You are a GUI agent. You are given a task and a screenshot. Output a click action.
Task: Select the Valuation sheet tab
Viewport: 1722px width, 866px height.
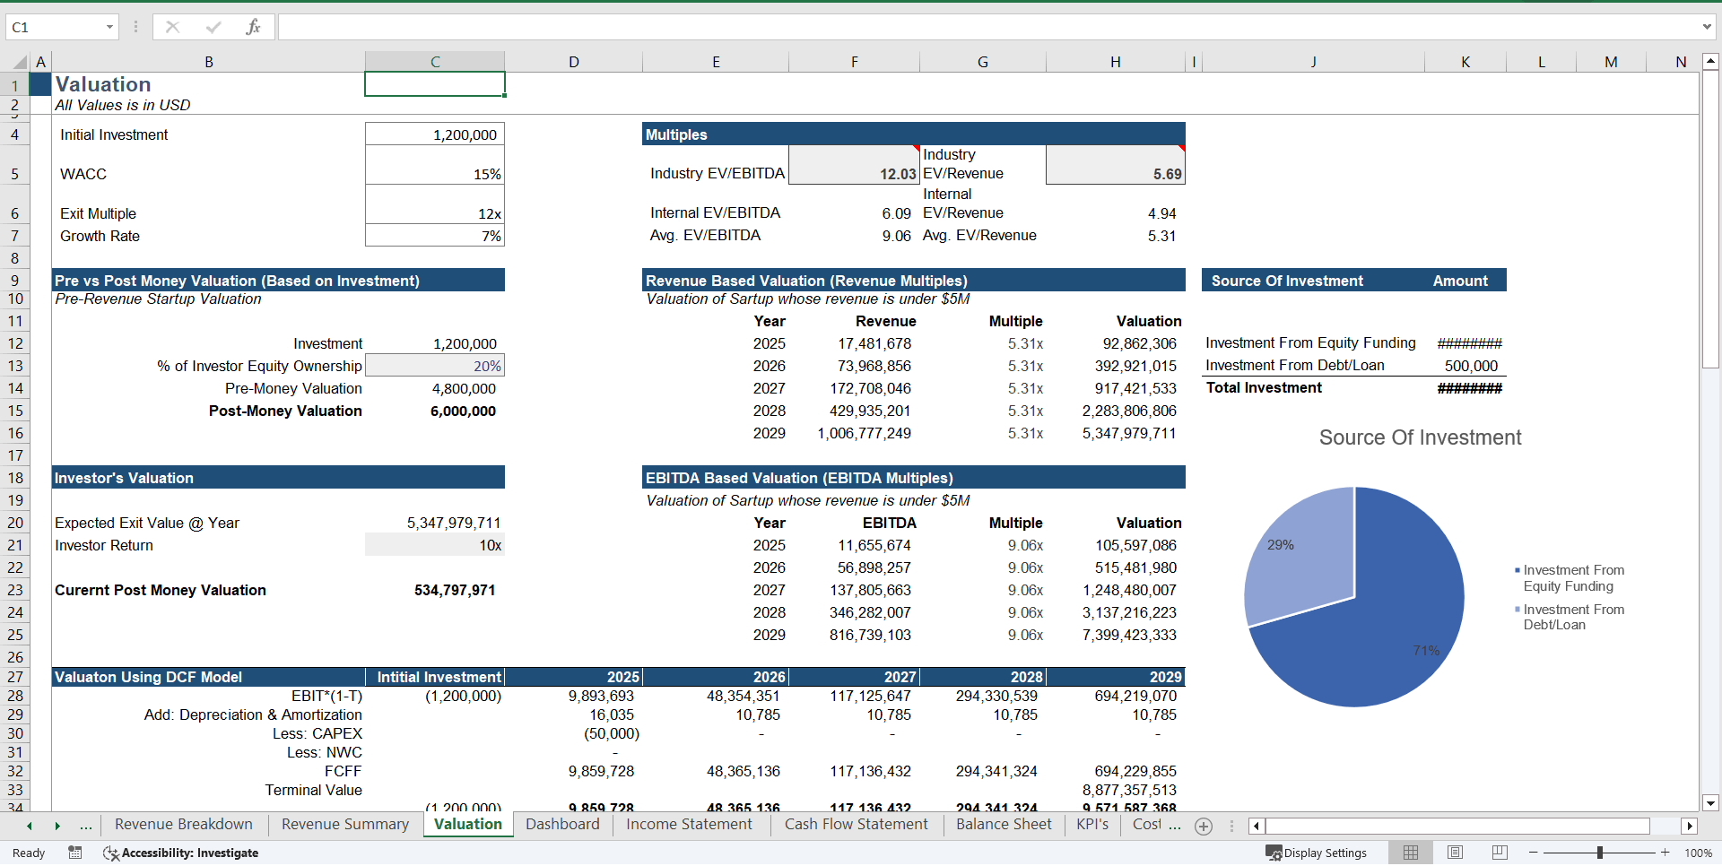tap(468, 825)
